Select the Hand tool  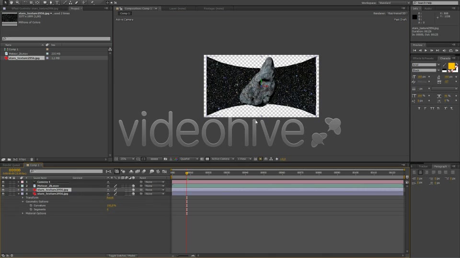[x=11, y=3]
